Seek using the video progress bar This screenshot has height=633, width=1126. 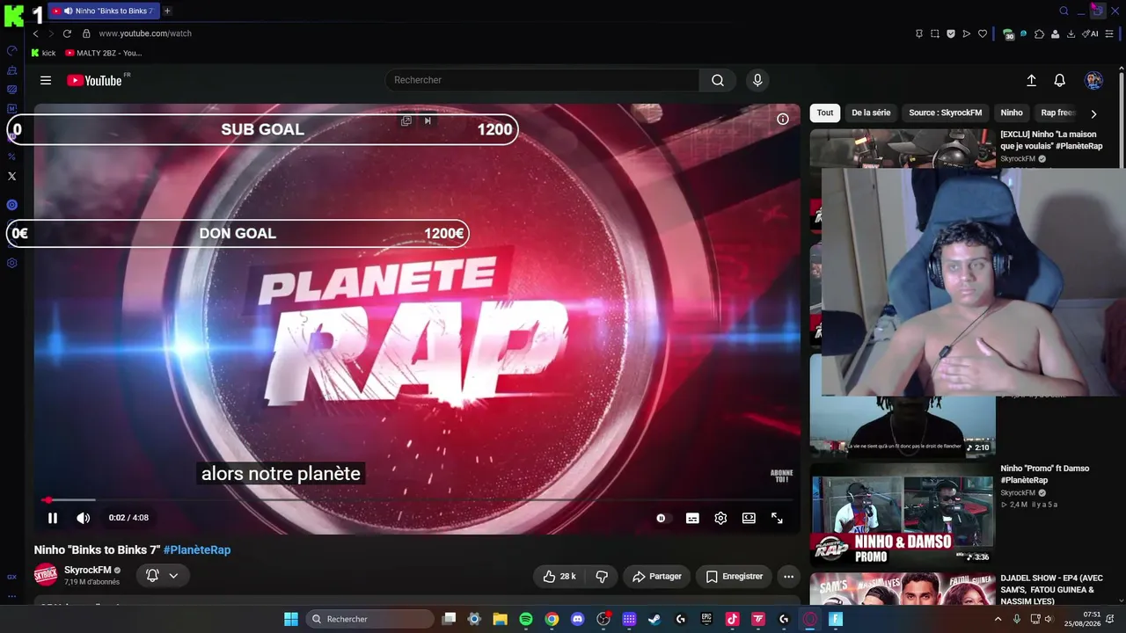417,499
